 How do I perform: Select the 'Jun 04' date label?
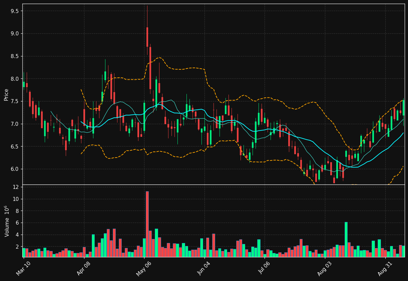pos(205,269)
